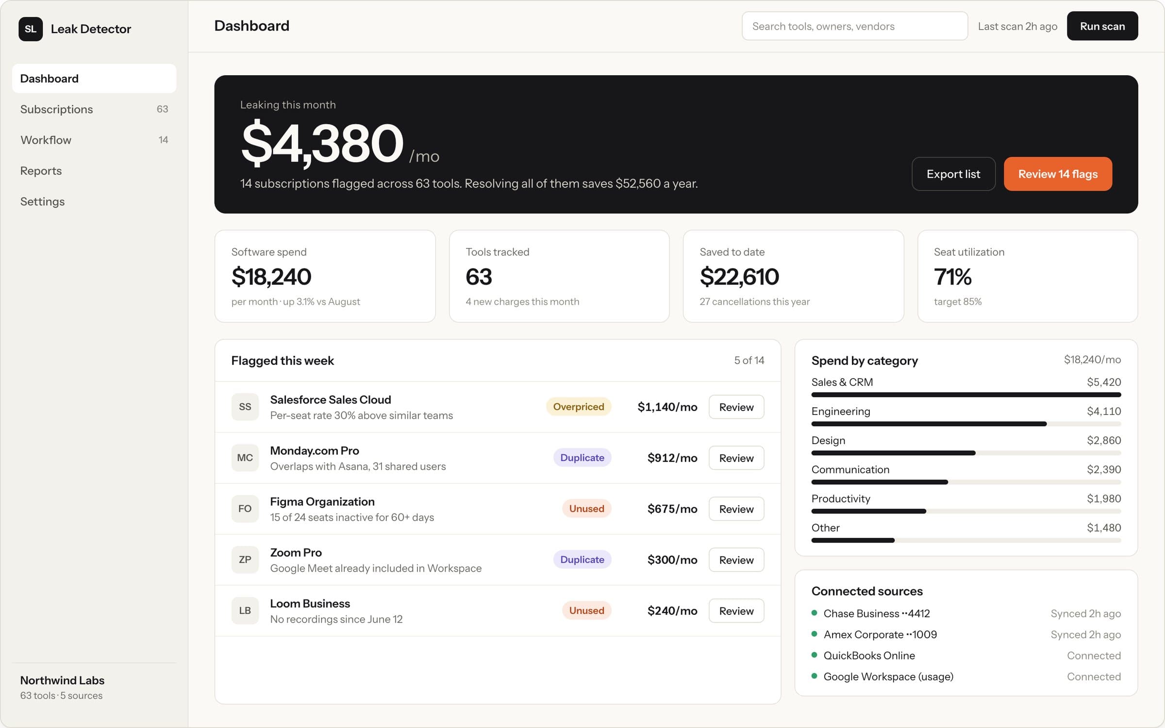Click the $18,240/mo category total
This screenshot has width=1165, height=728.
coord(1092,360)
